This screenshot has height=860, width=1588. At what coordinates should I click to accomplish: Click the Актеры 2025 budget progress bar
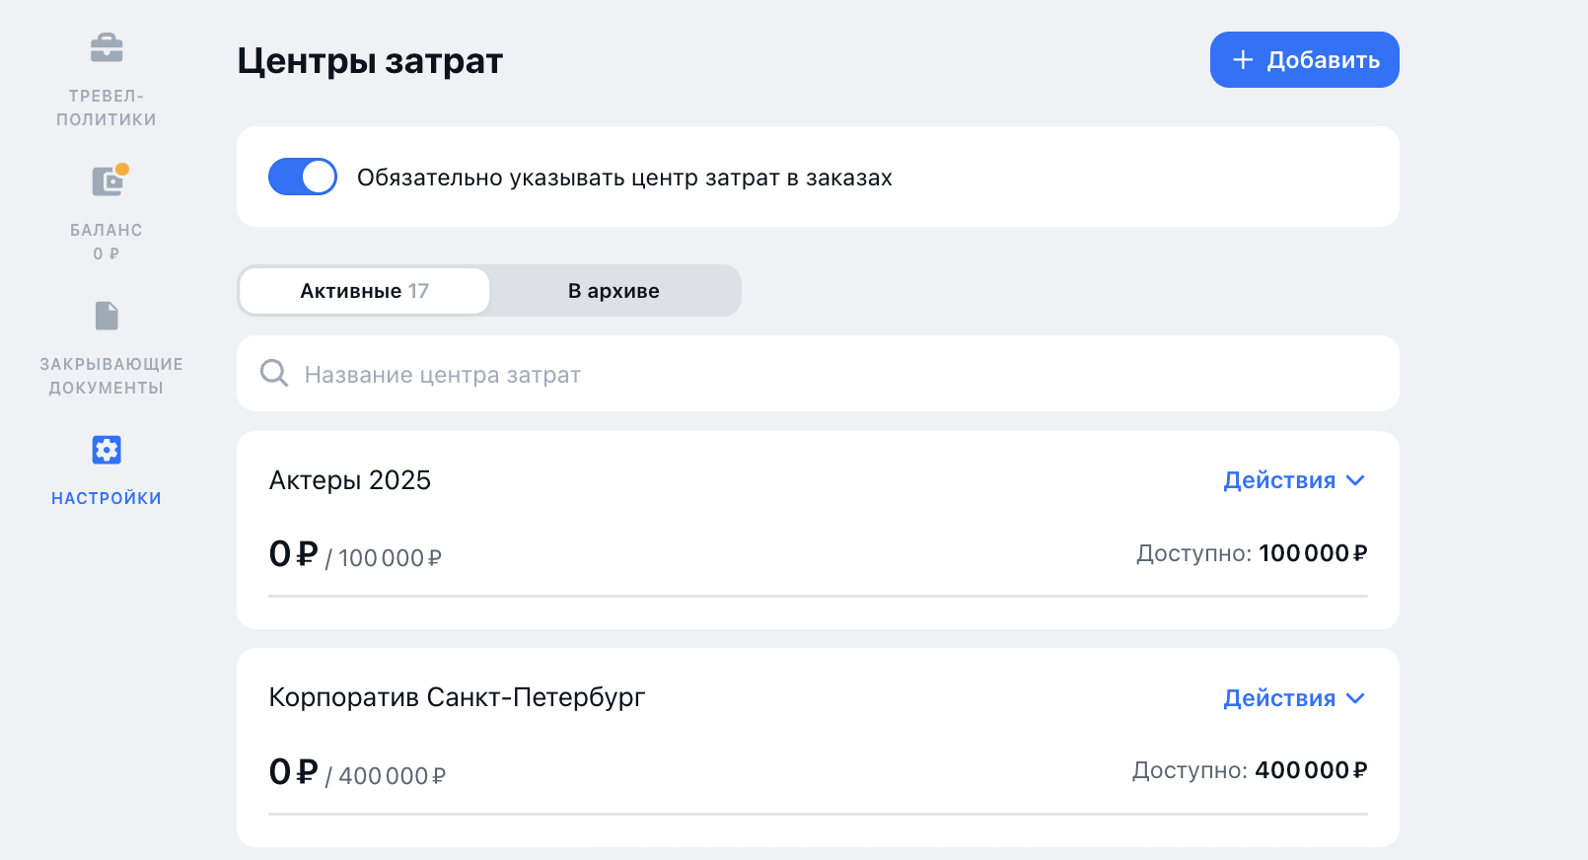818,596
